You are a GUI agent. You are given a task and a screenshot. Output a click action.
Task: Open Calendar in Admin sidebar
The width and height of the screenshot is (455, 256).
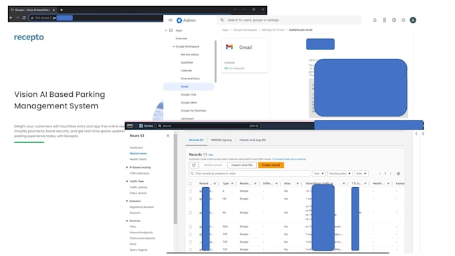186,70
